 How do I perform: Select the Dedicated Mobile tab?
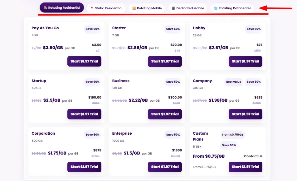(x=188, y=8)
